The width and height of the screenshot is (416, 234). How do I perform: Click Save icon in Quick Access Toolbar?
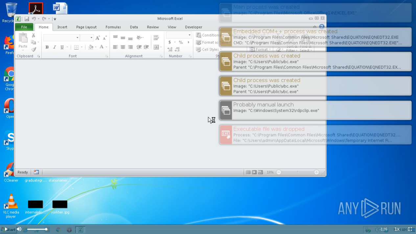(x=27, y=19)
